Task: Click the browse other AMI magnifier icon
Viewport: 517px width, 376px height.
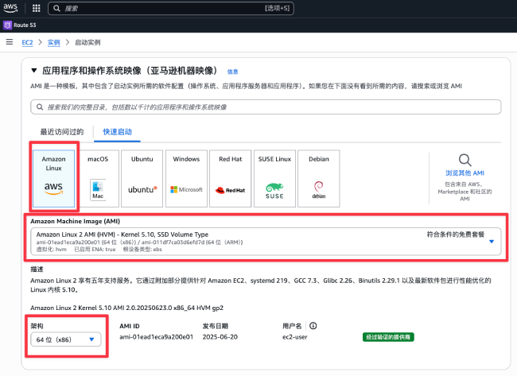Action: (x=465, y=160)
